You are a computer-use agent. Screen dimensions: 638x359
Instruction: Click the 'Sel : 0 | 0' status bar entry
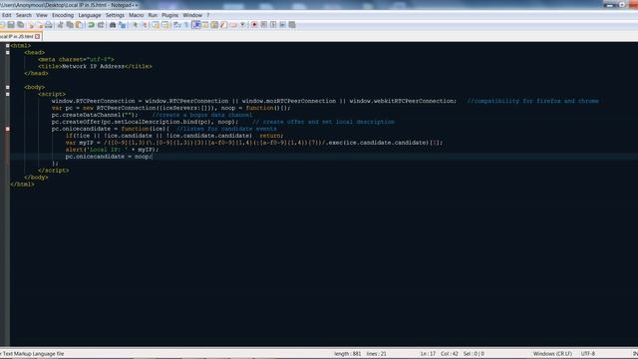pos(474,354)
